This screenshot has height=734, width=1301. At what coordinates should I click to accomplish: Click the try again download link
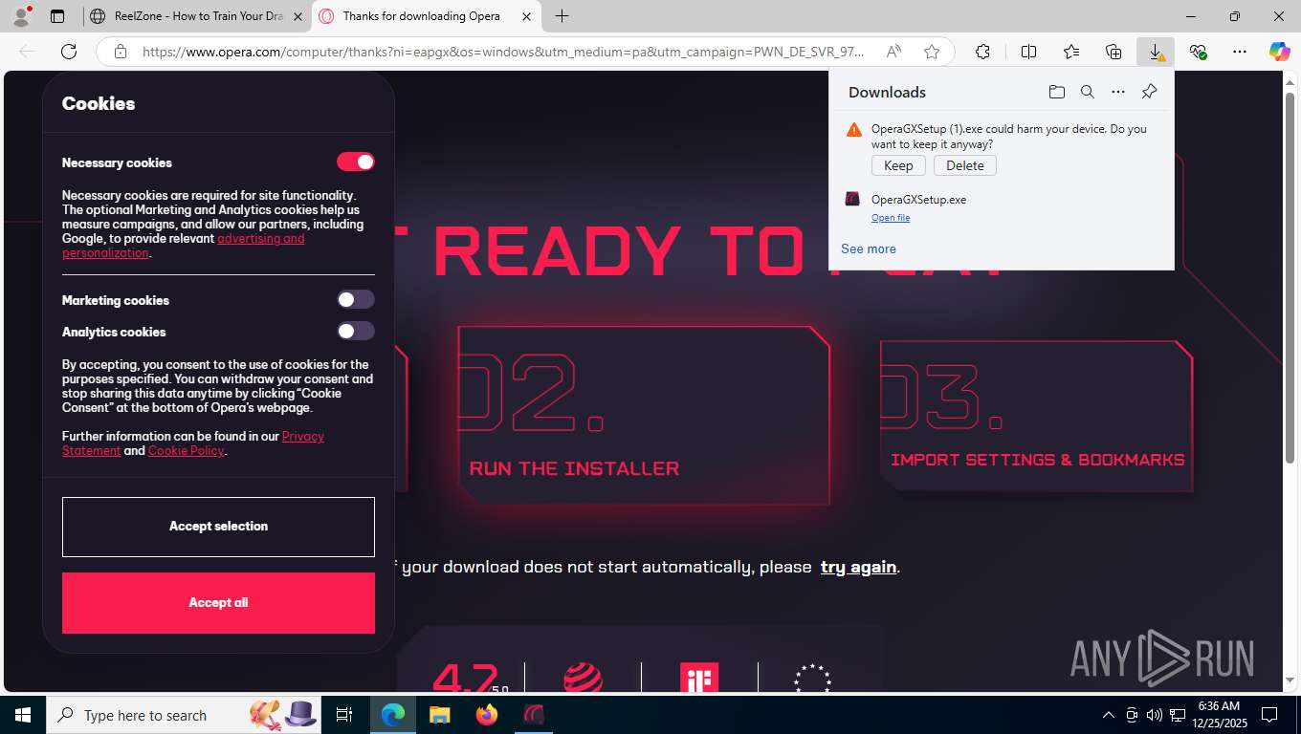858,567
